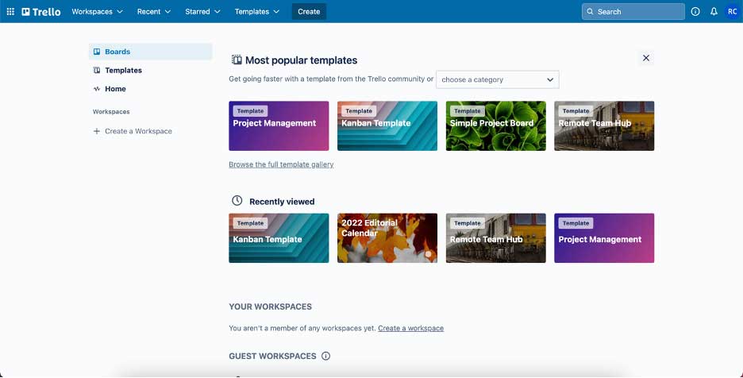This screenshot has width=743, height=378.
Task: Open Browse the full template gallery link
Action: (x=281, y=164)
